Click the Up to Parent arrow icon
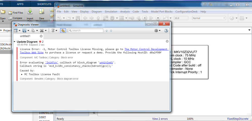Screen dimensions: 252x121 pyautogui.click(x=98, y=18)
